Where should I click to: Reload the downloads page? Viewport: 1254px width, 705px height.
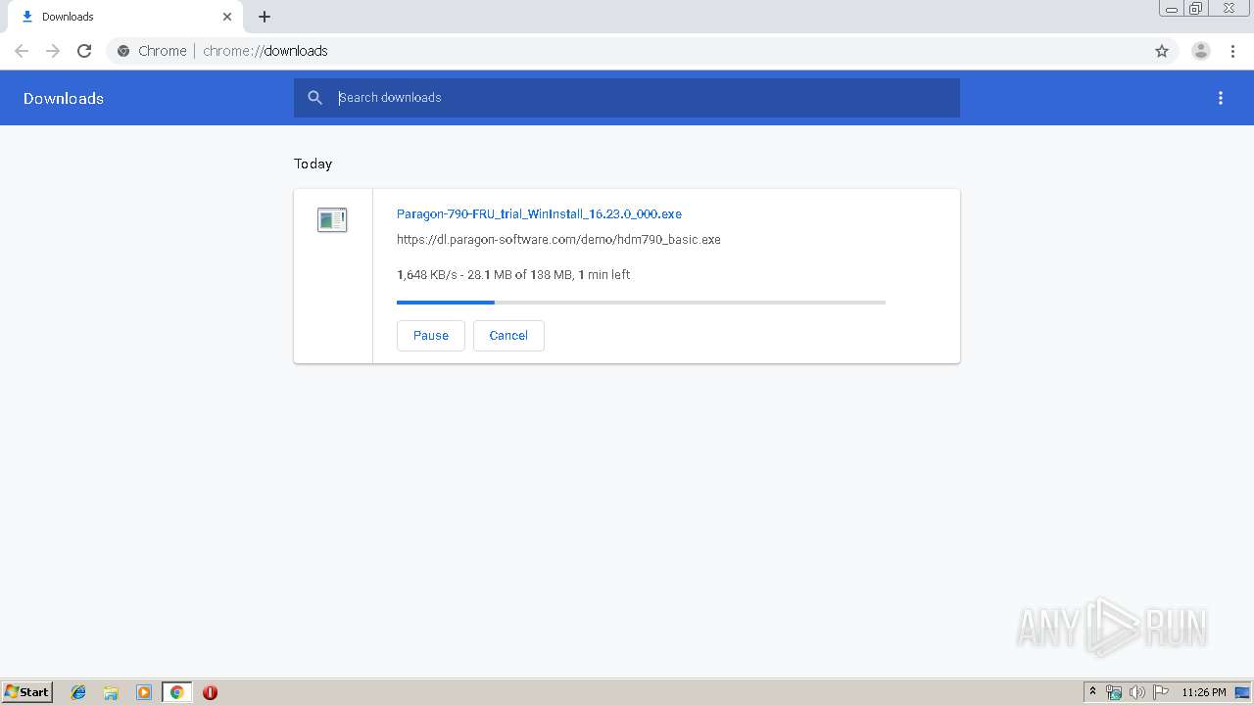pyautogui.click(x=84, y=51)
